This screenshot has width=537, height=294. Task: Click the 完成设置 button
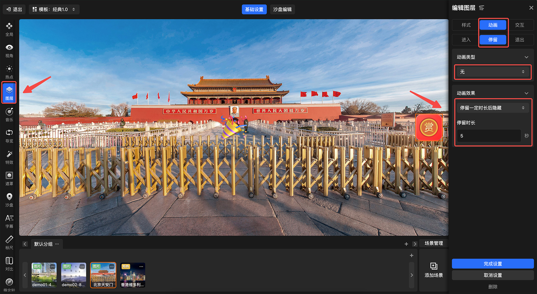click(493, 264)
